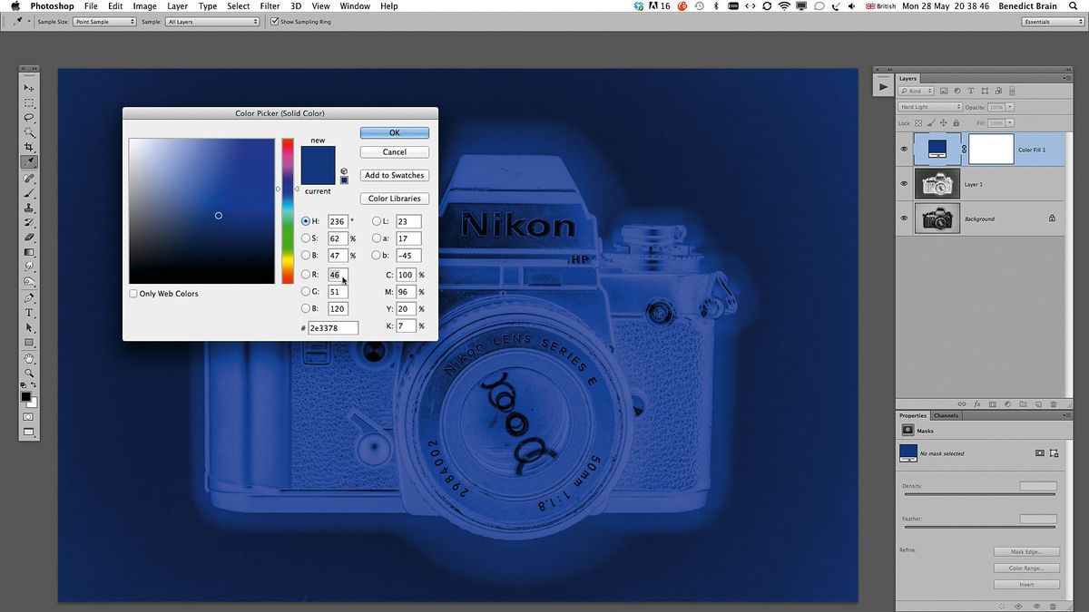
Task: Click the delete layer trash icon
Action: click(x=1053, y=404)
